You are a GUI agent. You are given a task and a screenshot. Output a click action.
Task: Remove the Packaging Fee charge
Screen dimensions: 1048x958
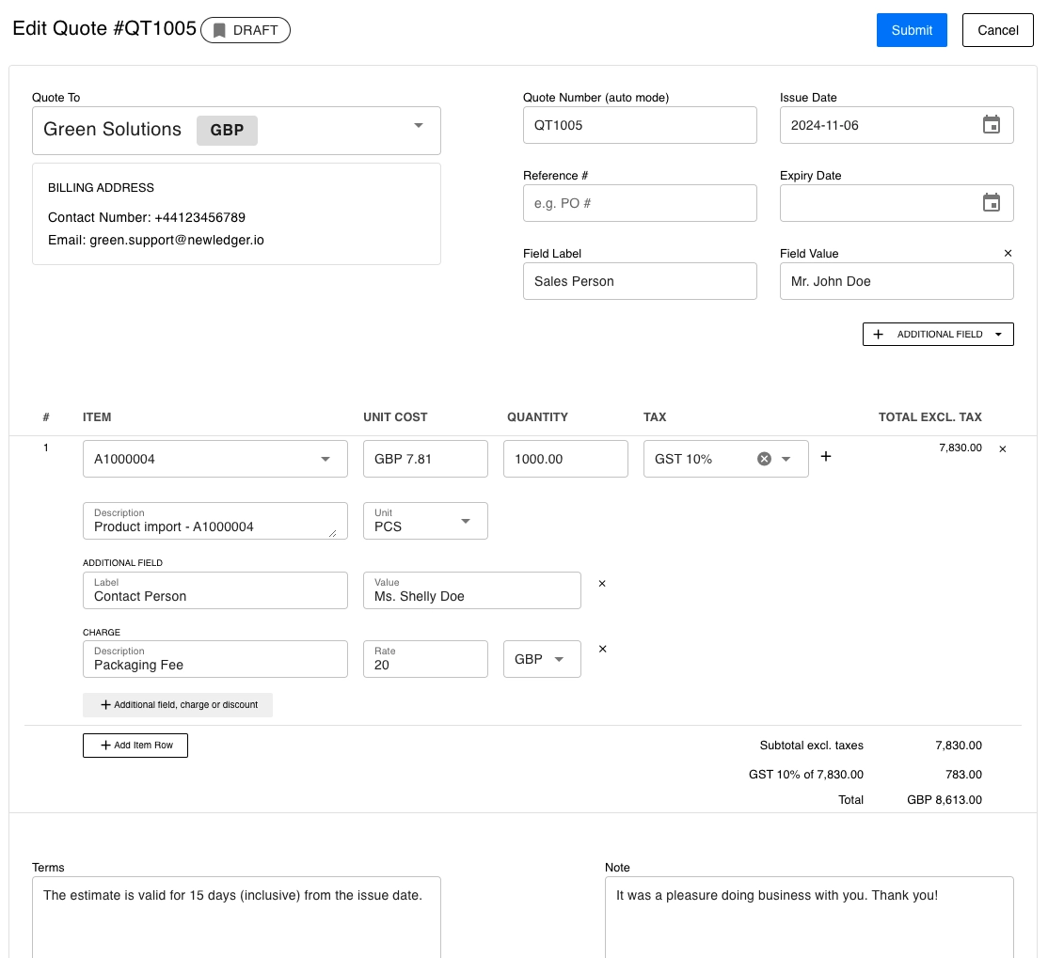[602, 649]
